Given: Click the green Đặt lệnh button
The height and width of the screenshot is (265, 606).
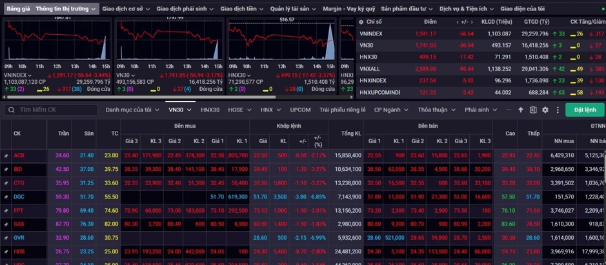Looking at the screenshot, I should (x=585, y=110).
